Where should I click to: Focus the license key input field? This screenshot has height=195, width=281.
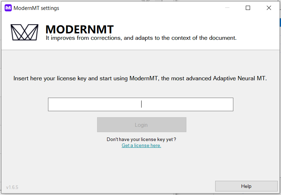(x=140, y=104)
